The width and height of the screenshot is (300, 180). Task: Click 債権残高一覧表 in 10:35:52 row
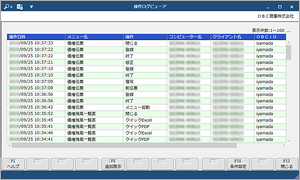tap(94, 114)
